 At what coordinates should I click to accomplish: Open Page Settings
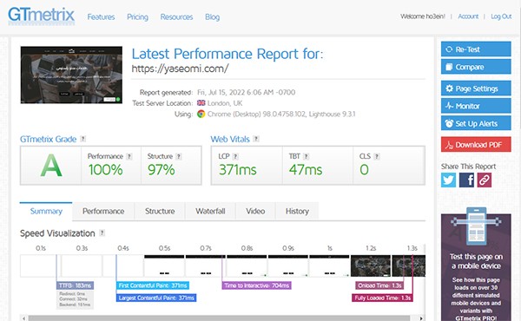(476, 88)
